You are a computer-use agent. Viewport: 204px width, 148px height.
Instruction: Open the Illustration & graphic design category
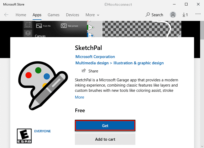(x=138, y=63)
